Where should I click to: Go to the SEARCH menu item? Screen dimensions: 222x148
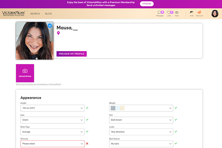[35, 14]
